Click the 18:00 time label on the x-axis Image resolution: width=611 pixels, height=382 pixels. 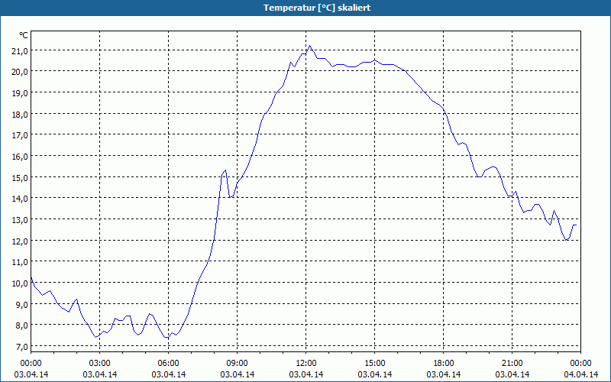[x=444, y=364]
